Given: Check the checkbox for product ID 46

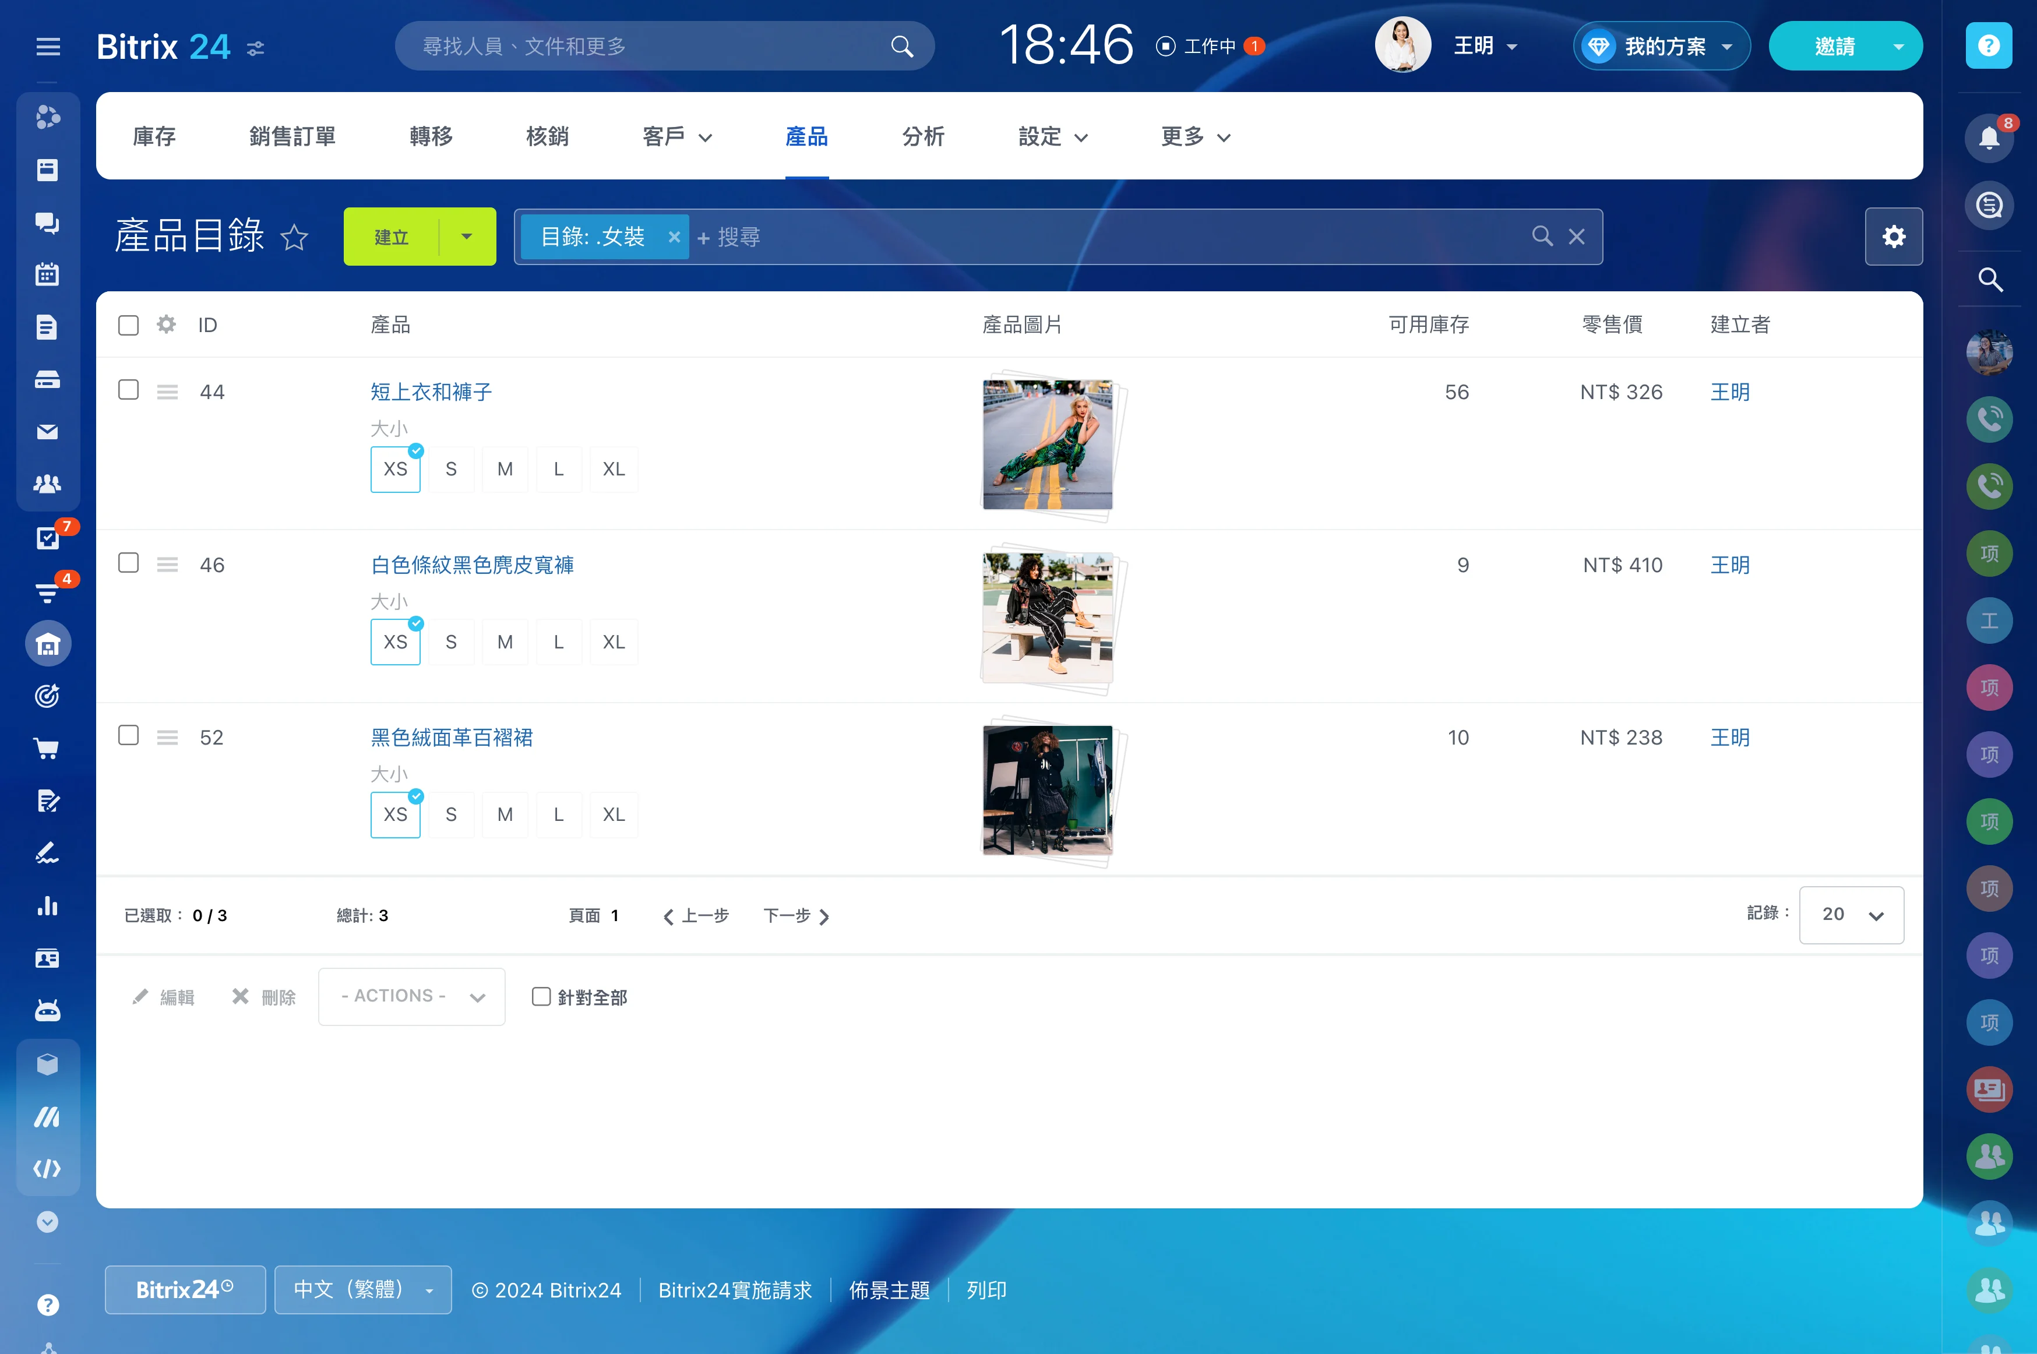Looking at the screenshot, I should point(129,563).
